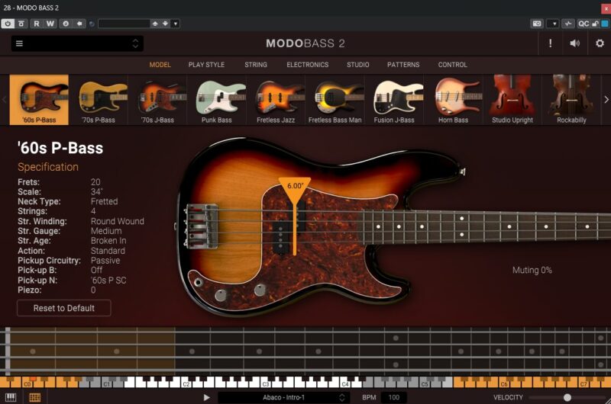Select the Studio Upright model
The image size is (611, 404).
512,100
